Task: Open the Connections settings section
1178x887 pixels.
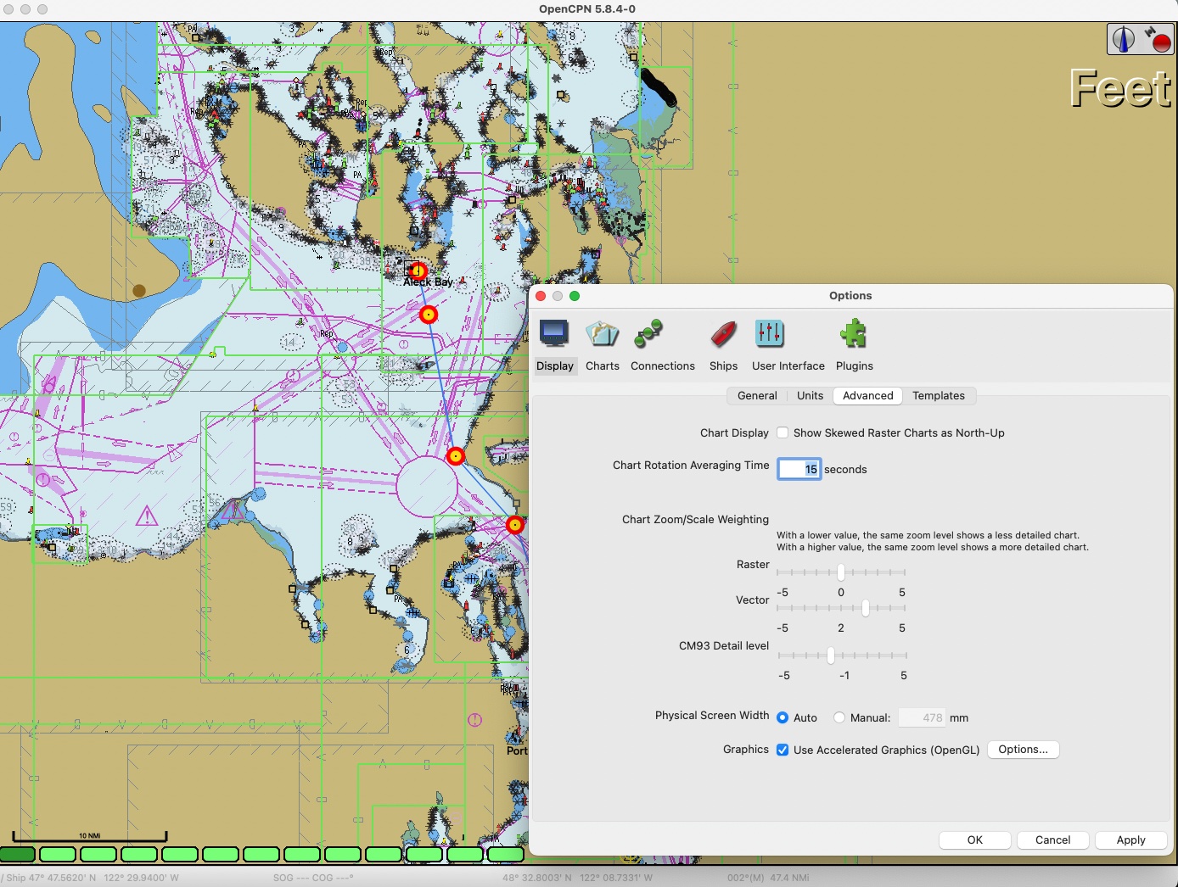Action: 662,345
